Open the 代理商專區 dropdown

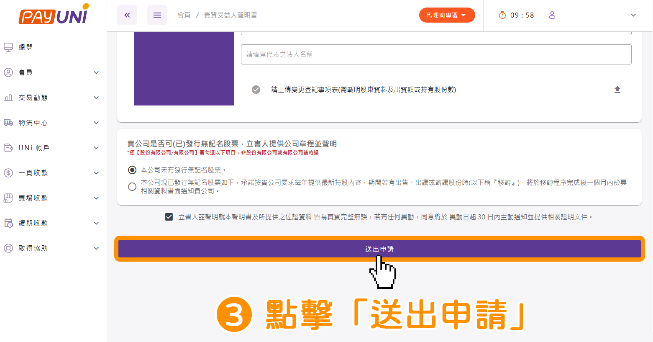(x=447, y=15)
